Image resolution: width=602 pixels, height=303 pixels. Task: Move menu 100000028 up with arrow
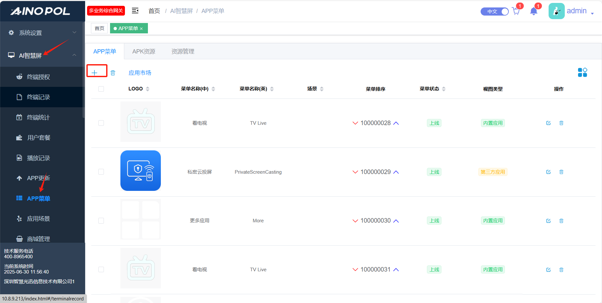point(396,123)
